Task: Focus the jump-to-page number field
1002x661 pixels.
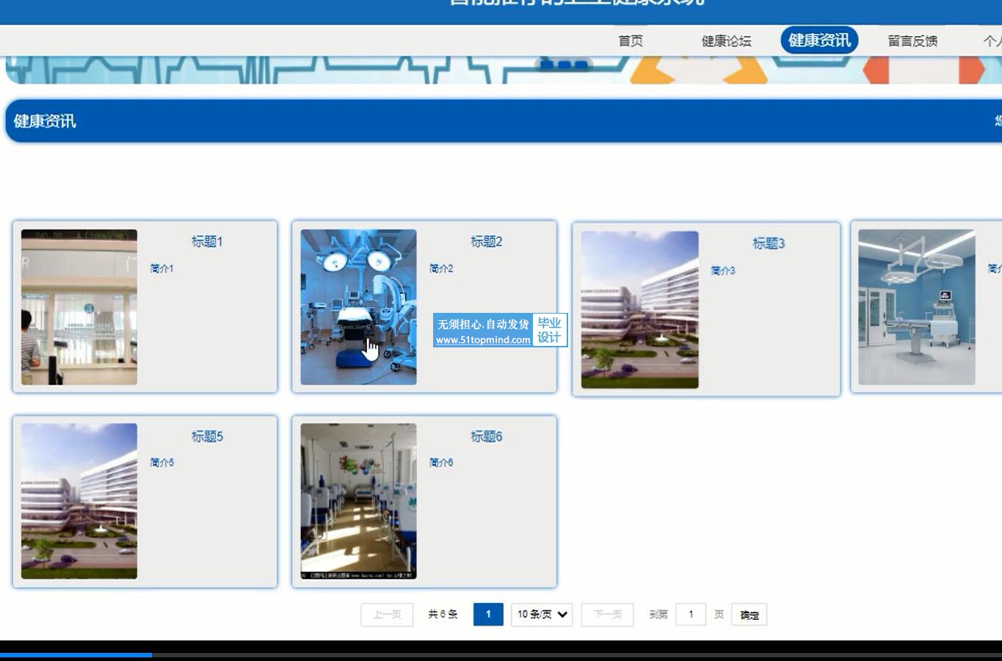Action: [691, 615]
